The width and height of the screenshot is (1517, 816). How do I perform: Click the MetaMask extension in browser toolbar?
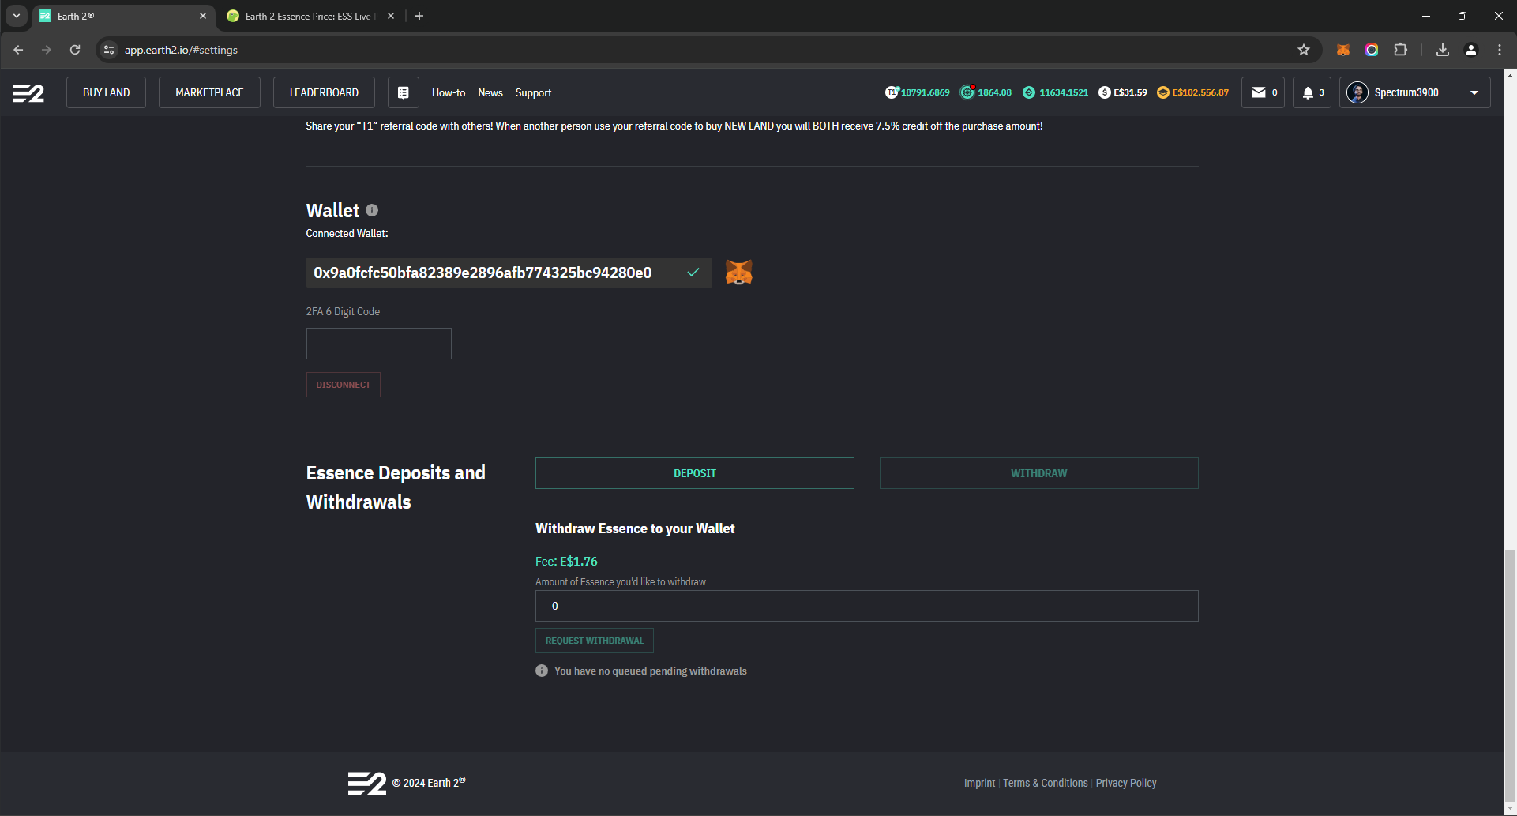tap(1342, 50)
